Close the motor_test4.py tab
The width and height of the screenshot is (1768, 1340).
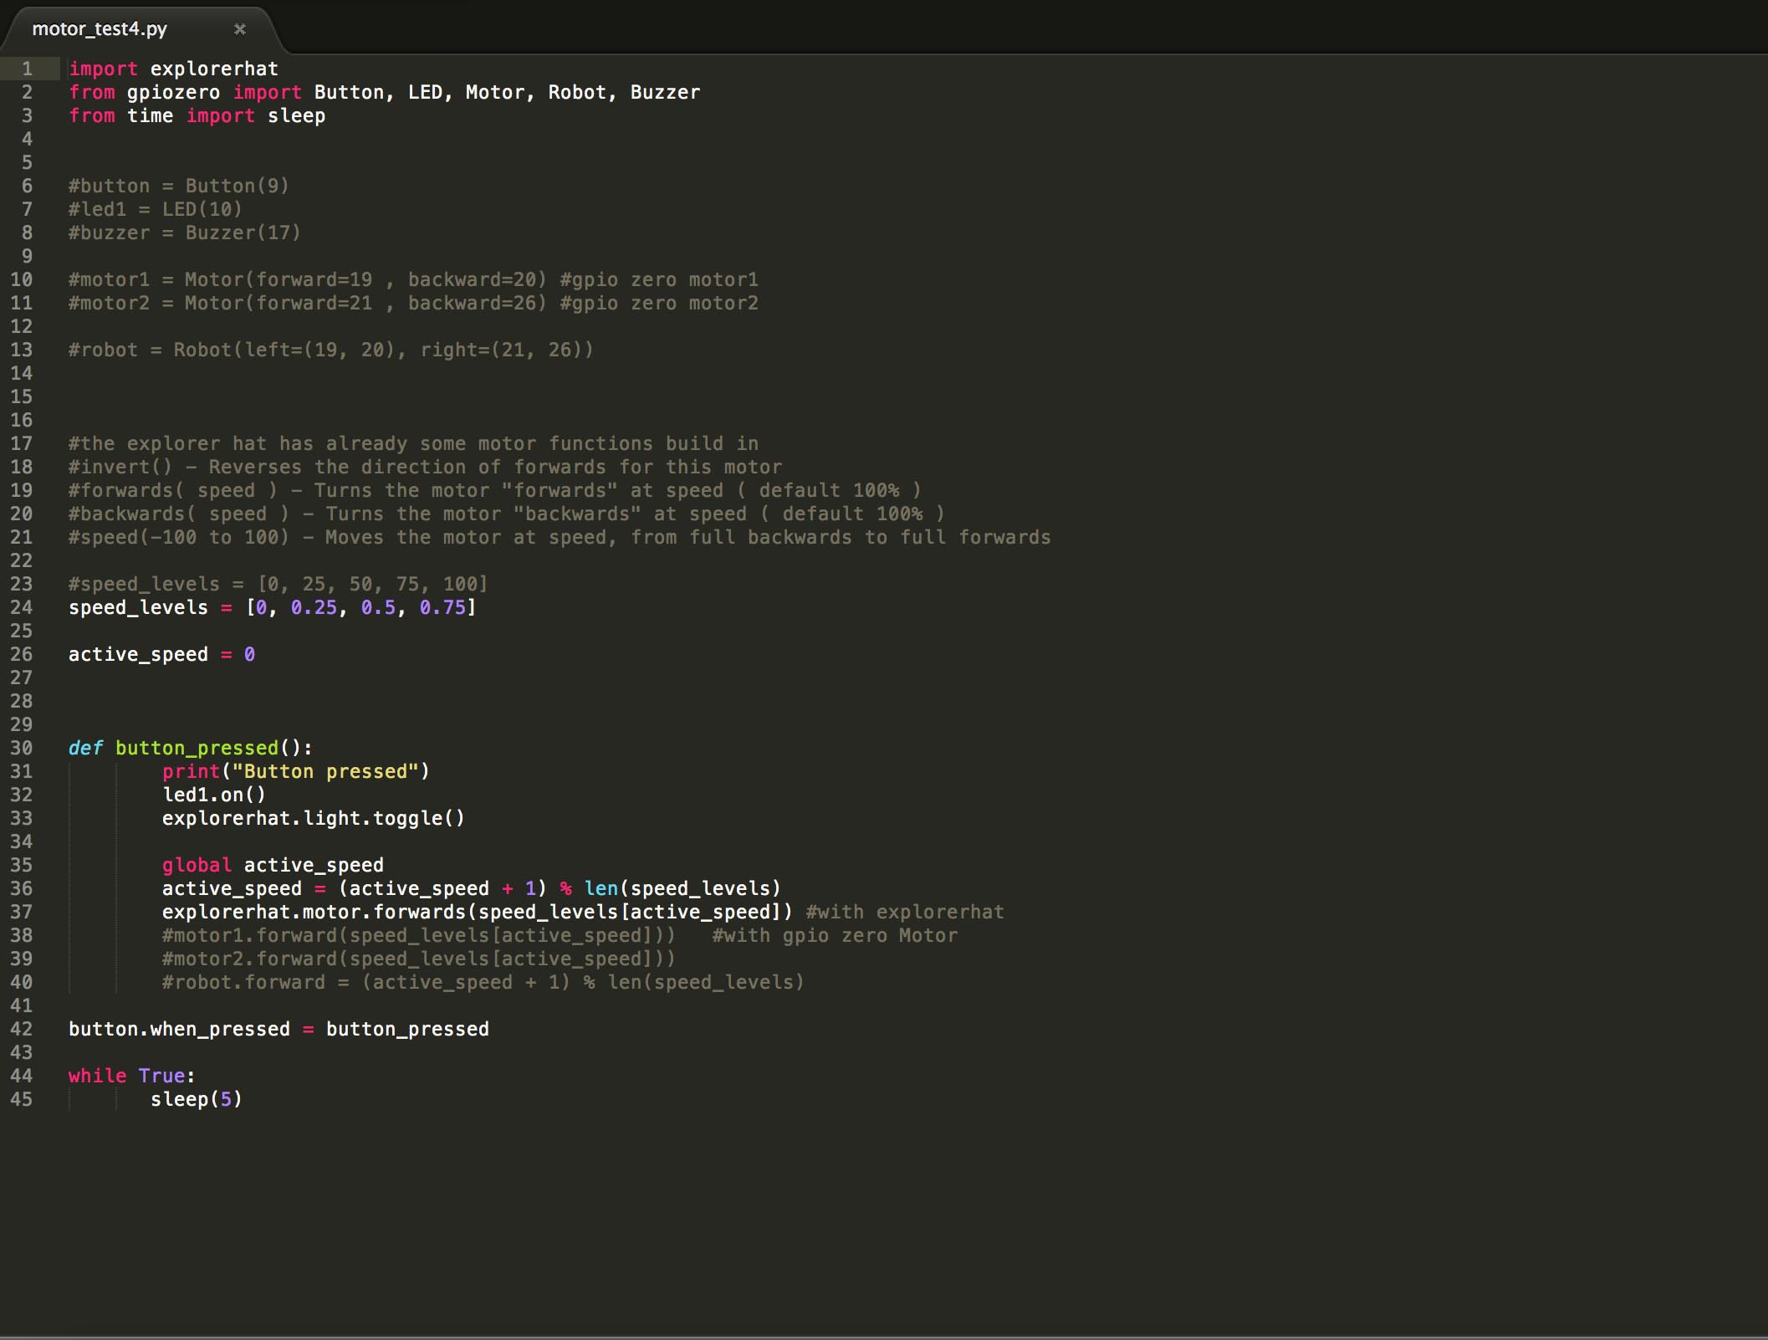coord(240,29)
